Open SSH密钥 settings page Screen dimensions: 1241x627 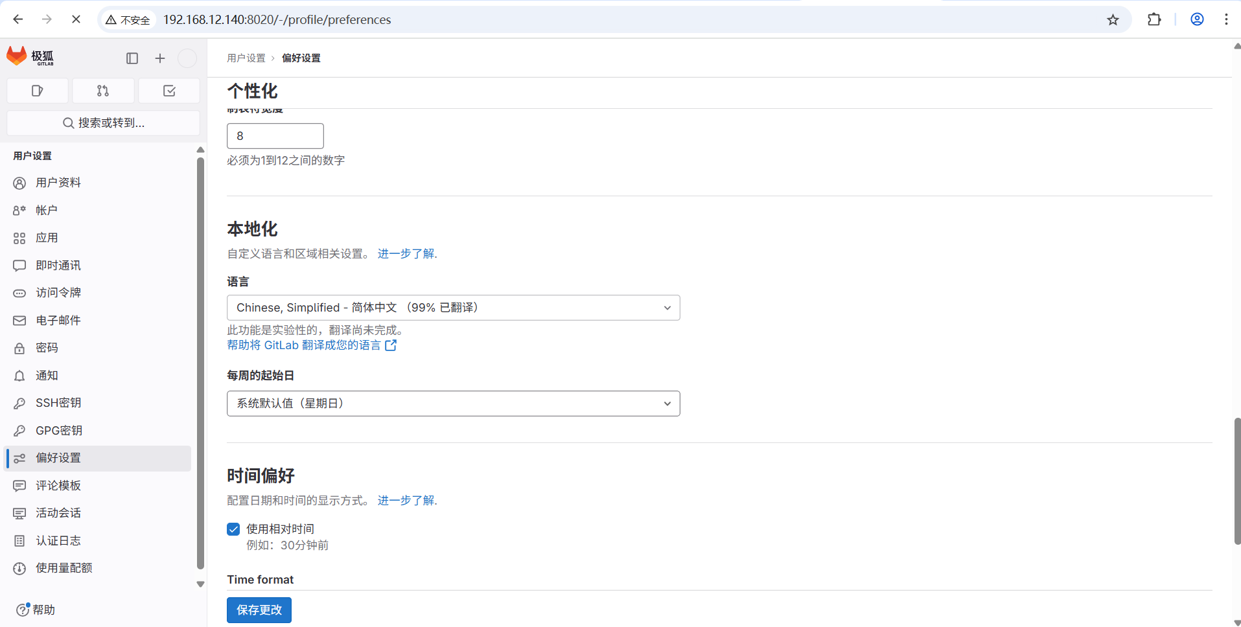pos(99,403)
